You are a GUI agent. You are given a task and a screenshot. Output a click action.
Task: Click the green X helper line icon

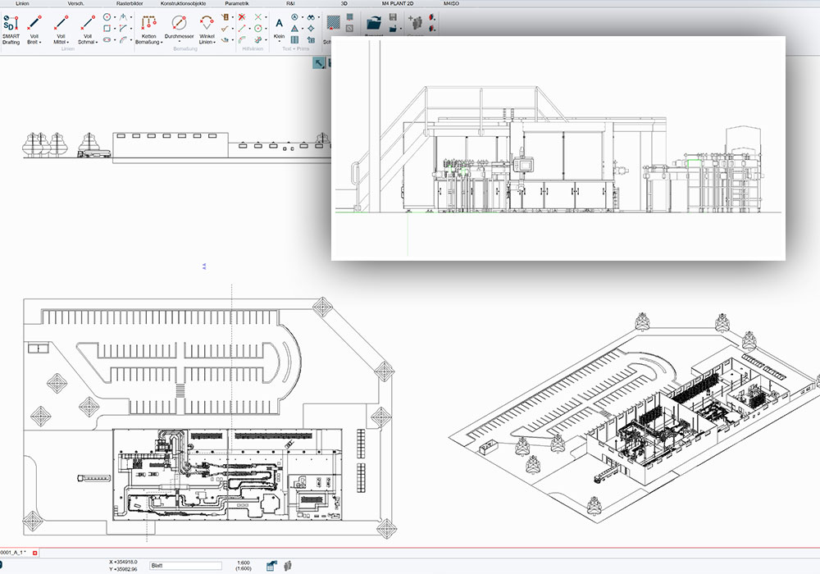[257, 17]
